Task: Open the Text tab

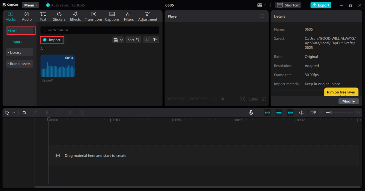Action: (x=43, y=16)
